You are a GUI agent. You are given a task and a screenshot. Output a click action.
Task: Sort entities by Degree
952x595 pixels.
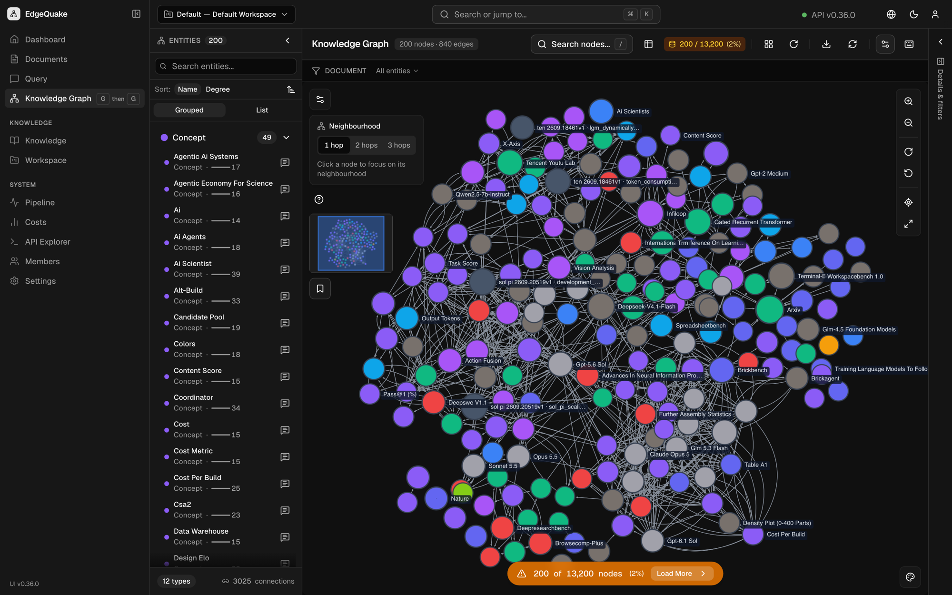click(x=218, y=89)
